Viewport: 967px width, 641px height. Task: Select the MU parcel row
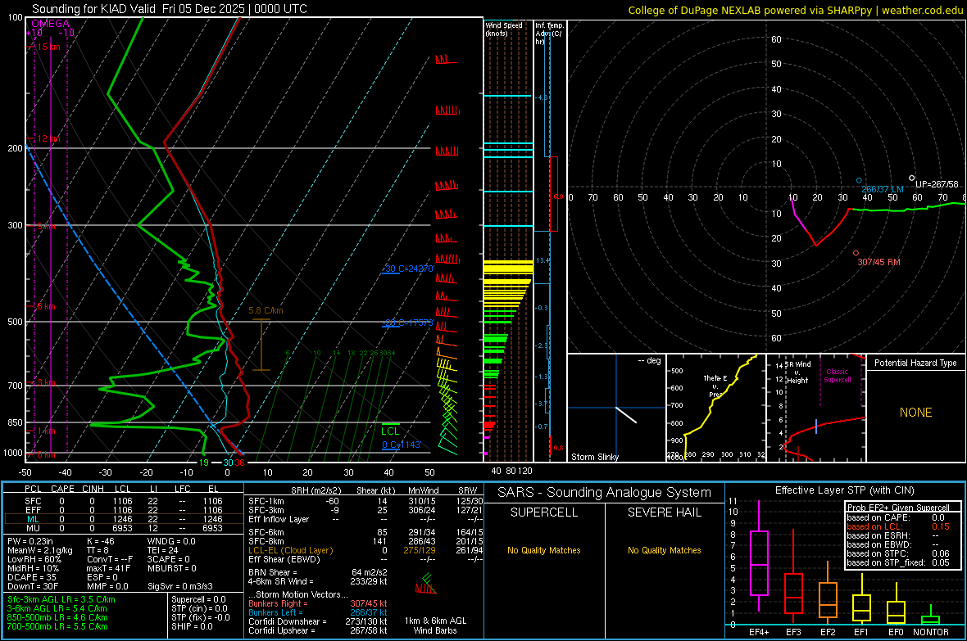click(124, 528)
